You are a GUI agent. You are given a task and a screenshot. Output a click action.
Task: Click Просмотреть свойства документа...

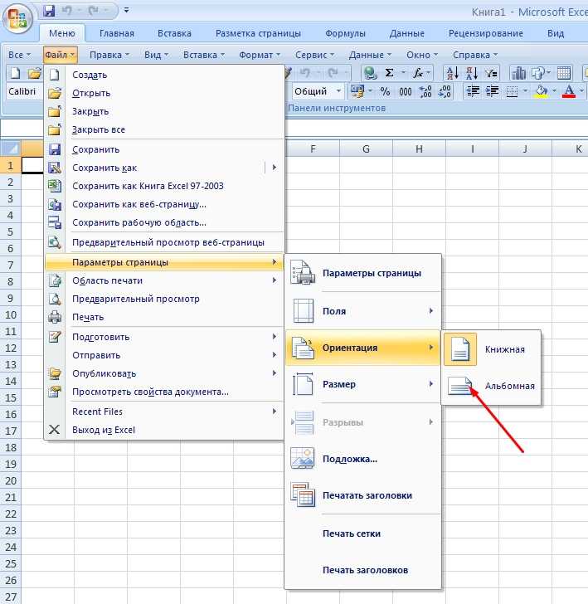tap(164, 392)
